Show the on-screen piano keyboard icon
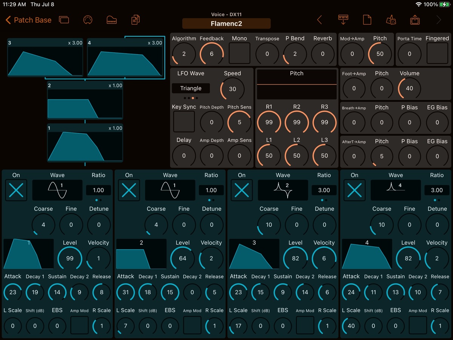 (112, 20)
